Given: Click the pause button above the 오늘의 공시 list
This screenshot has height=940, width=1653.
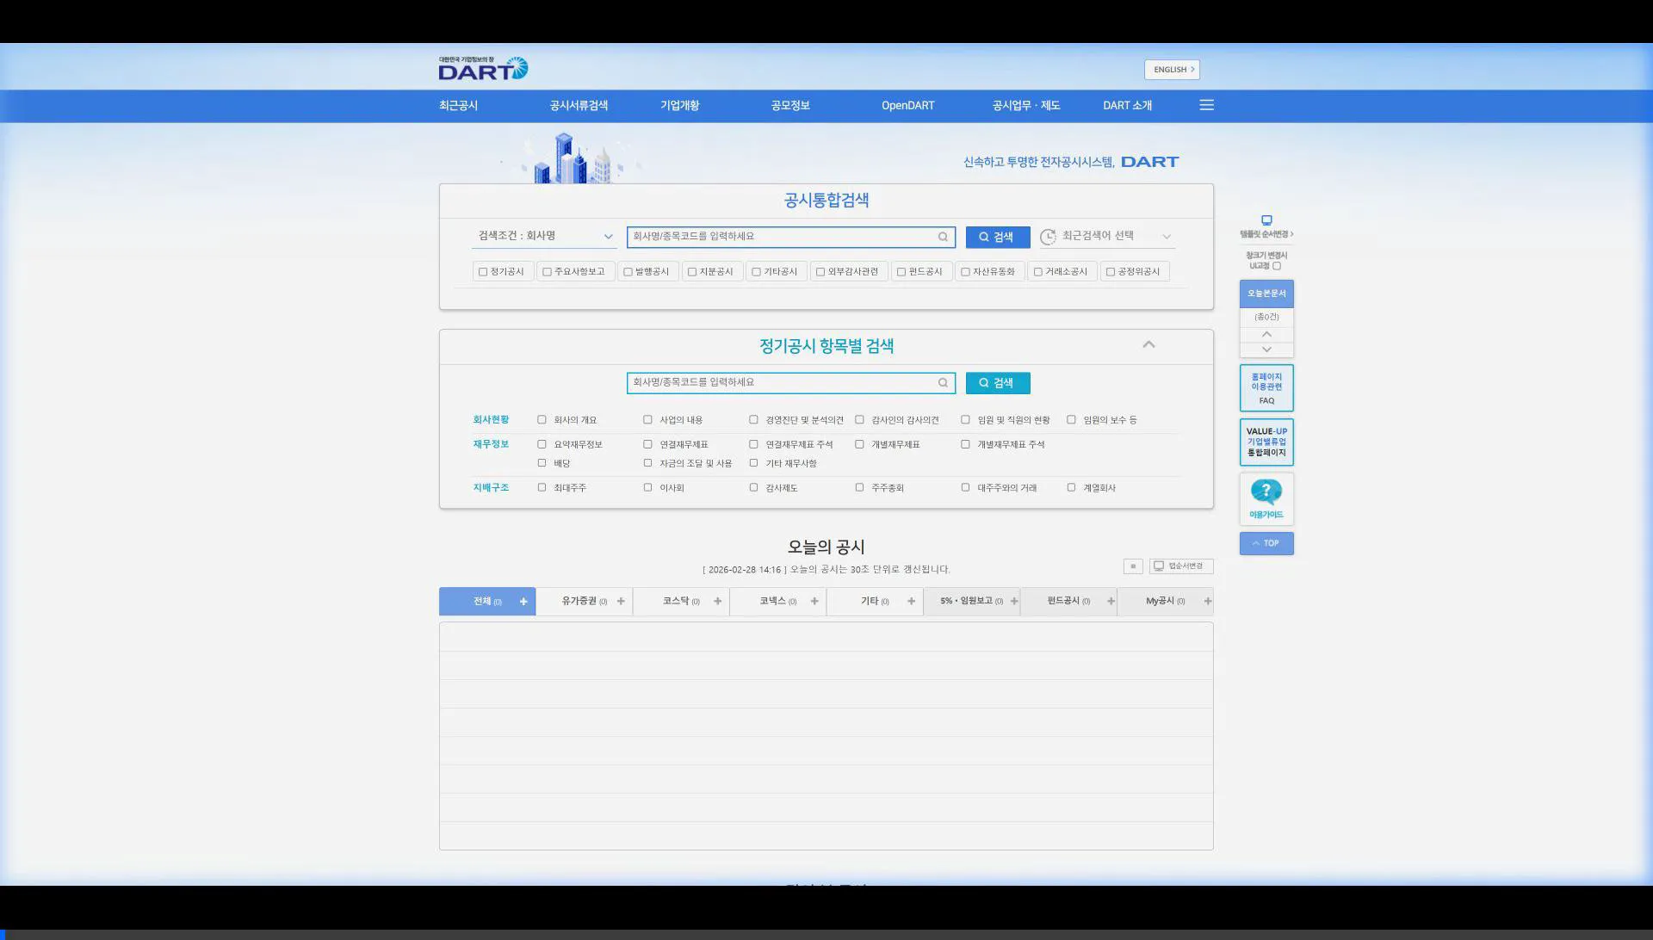Looking at the screenshot, I should pos(1133,566).
